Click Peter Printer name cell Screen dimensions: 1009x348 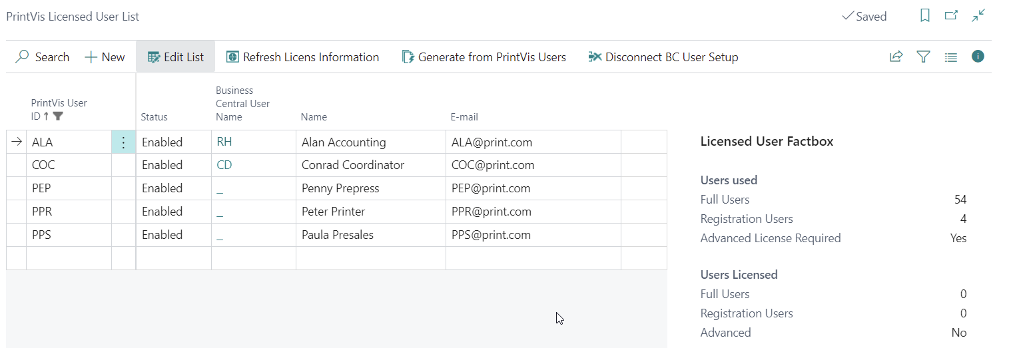click(371, 212)
